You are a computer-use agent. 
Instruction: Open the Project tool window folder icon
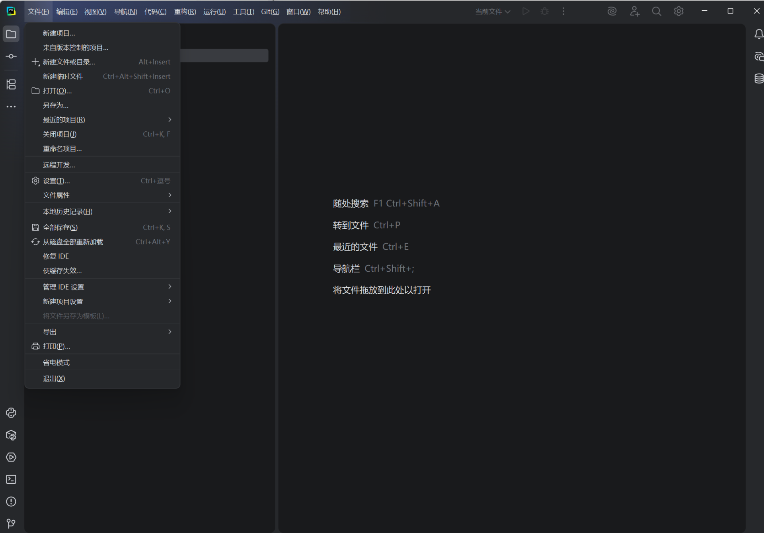11,34
